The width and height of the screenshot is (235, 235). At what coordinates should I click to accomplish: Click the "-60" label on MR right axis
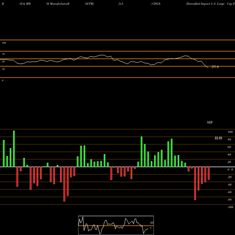pyautogui.click(x=229, y=192)
